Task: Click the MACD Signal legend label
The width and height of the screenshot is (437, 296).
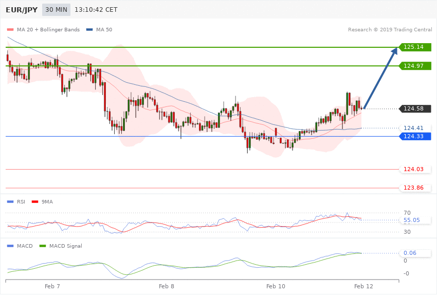Action: click(66, 246)
